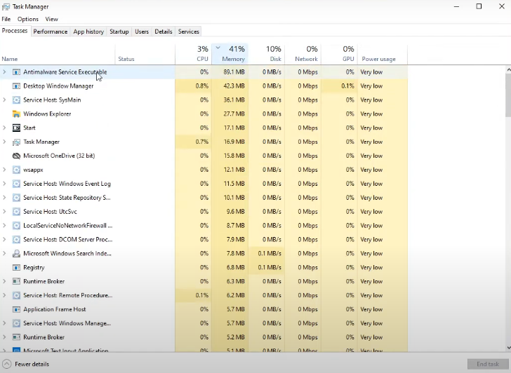Click the Service Host: DCOM Server icon
The height and width of the screenshot is (373, 511).
click(x=16, y=240)
